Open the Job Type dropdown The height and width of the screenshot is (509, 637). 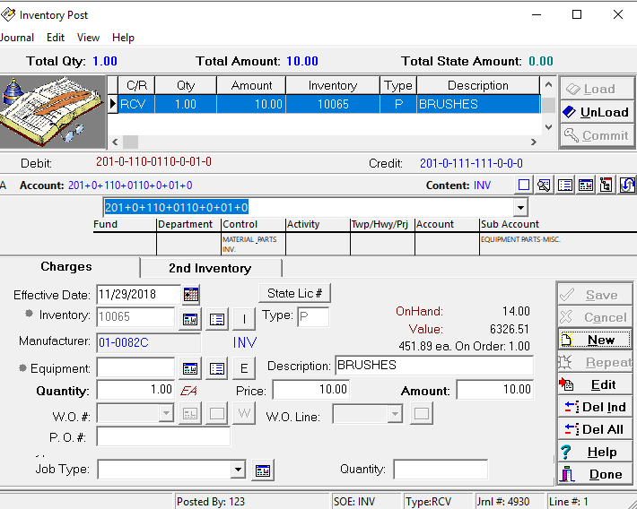click(x=238, y=470)
